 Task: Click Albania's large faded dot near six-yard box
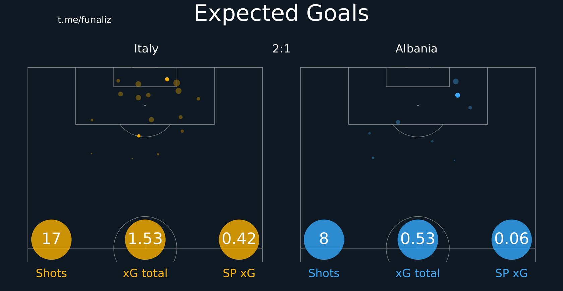pyautogui.click(x=456, y=81)
